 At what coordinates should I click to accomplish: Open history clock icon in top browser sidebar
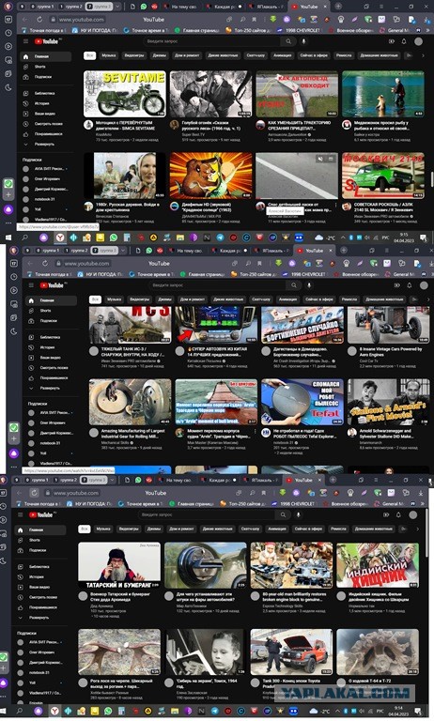8,33
